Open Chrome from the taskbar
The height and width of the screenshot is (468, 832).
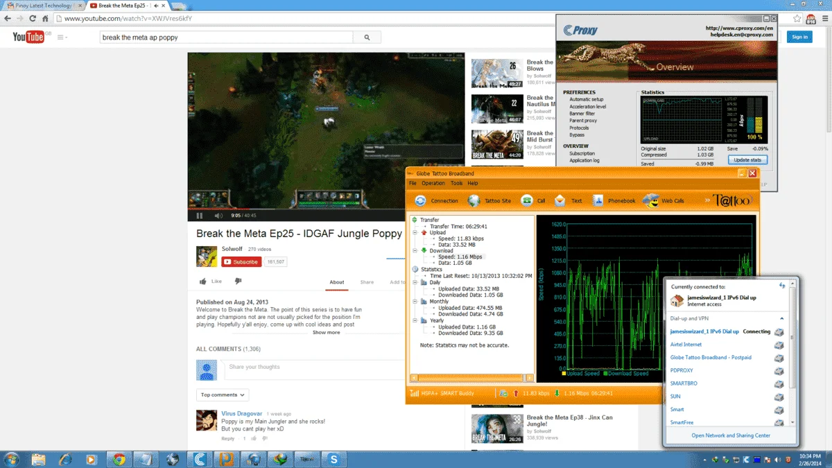click(x=119, y=459)
